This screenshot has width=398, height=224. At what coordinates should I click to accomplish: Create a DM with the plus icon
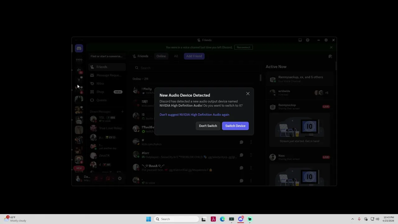click(x=123, y=111)
